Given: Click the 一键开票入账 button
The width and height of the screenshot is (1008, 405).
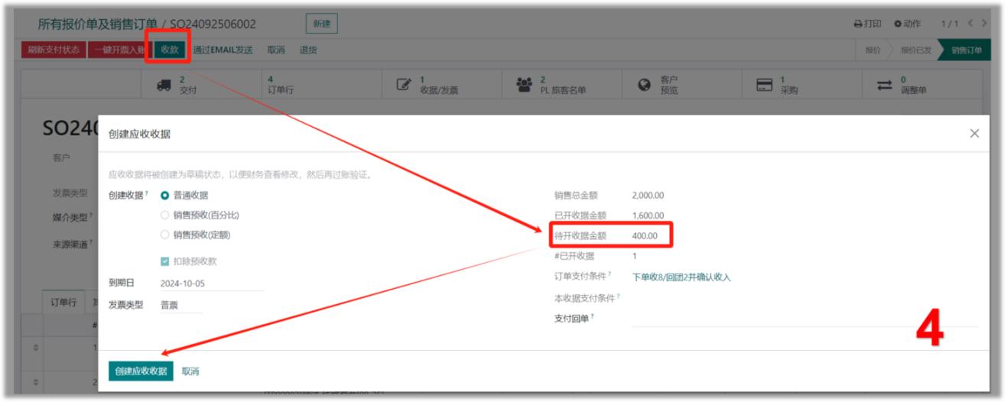Looking at the screenshot, I should tap(119, 50).
